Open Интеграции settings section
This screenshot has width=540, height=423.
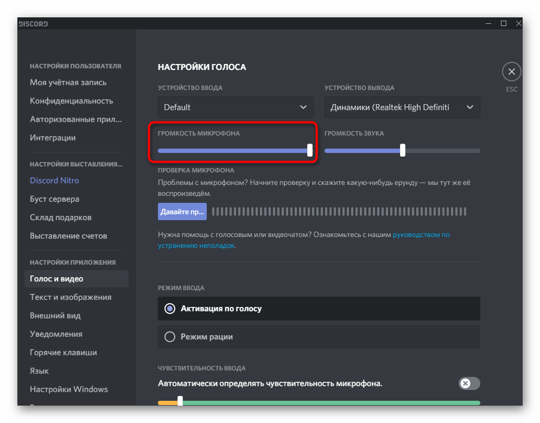point(53,138)
